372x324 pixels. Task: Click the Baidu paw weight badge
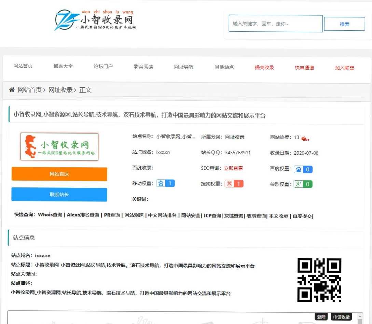click(x=303, y=169)
